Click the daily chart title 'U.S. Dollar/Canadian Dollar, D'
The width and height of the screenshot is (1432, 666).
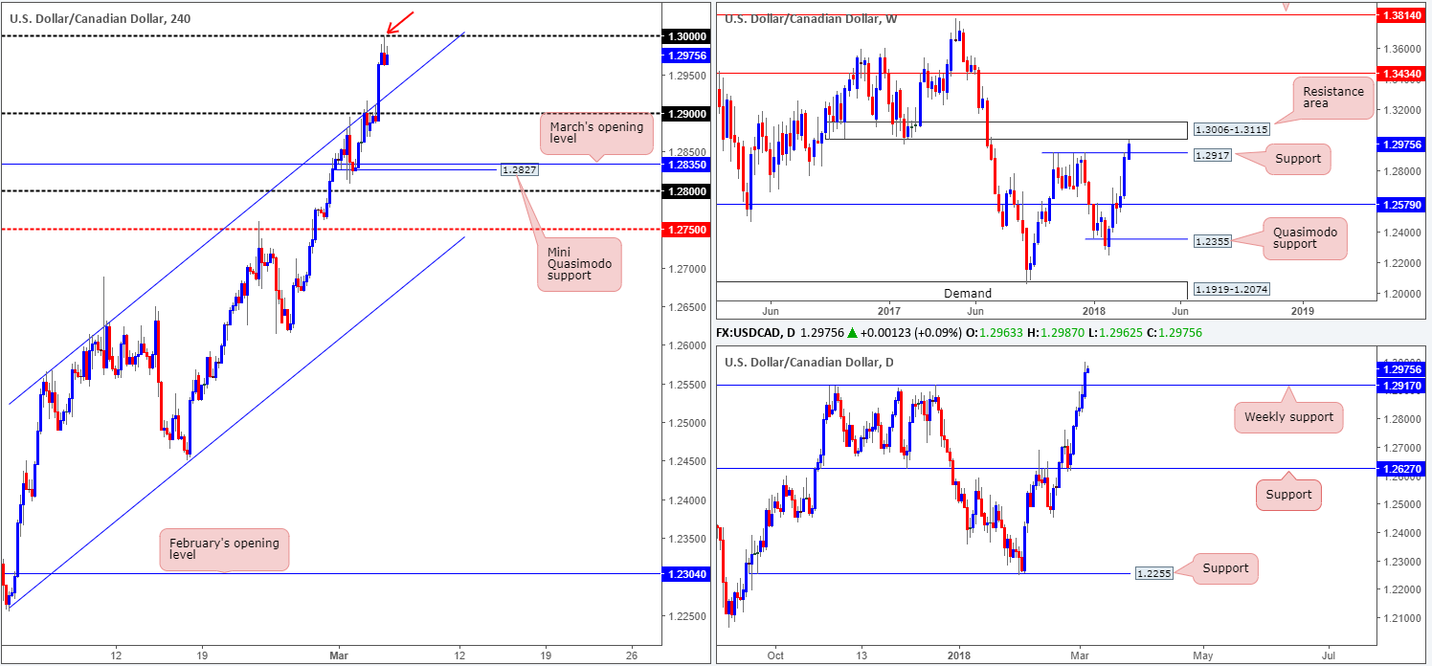[x=809, y=362]
